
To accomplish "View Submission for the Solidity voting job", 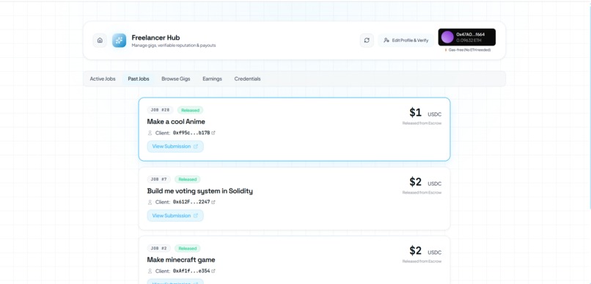I will pos(175,216).
